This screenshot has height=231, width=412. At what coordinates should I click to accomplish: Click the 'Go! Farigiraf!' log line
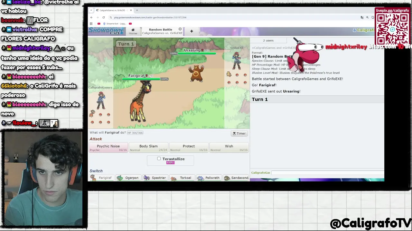click(264, 85)
